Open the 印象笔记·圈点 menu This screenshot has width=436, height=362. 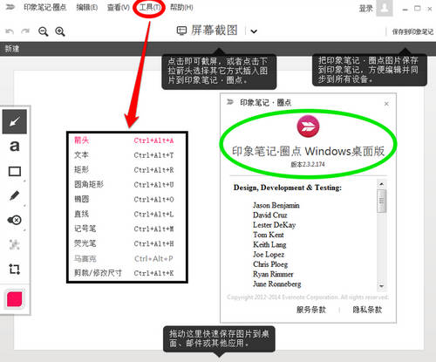45,7
